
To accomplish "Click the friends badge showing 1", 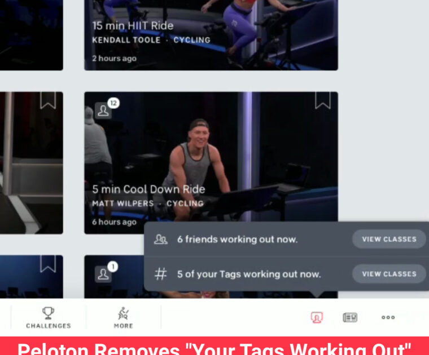I will click(x=104, y=273).
